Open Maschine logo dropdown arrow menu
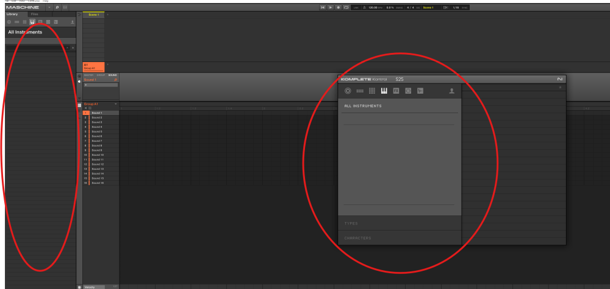The height and width of the screenshot is (289, 610). (x=49, y=7)
